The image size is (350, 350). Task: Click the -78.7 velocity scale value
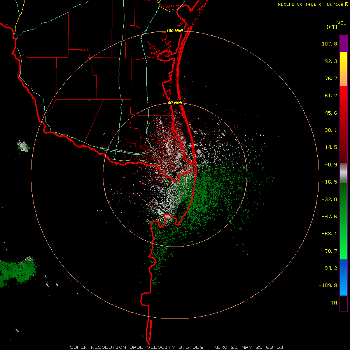[x=329, y=251]
